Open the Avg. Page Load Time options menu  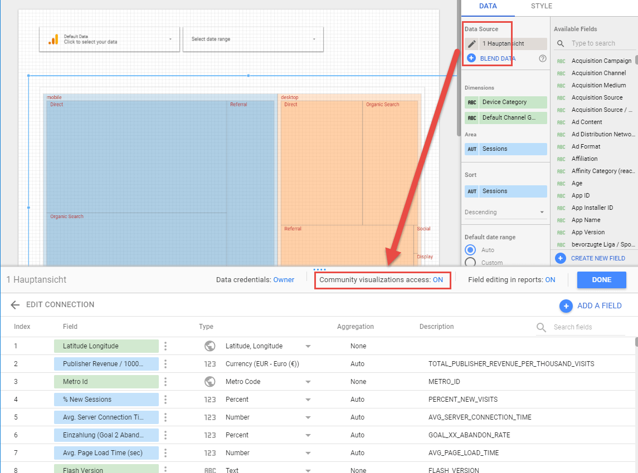click(165, 452)
